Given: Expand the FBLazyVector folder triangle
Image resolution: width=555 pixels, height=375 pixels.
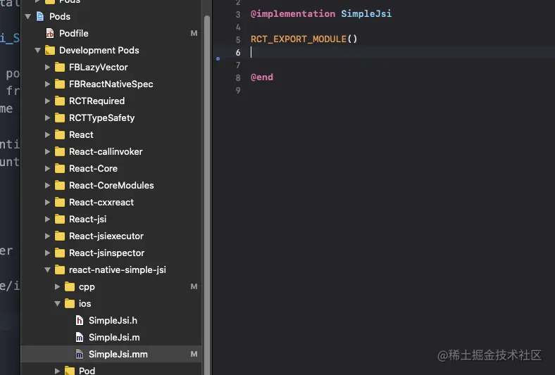Looking at the screenshot, I should point(47,67).
